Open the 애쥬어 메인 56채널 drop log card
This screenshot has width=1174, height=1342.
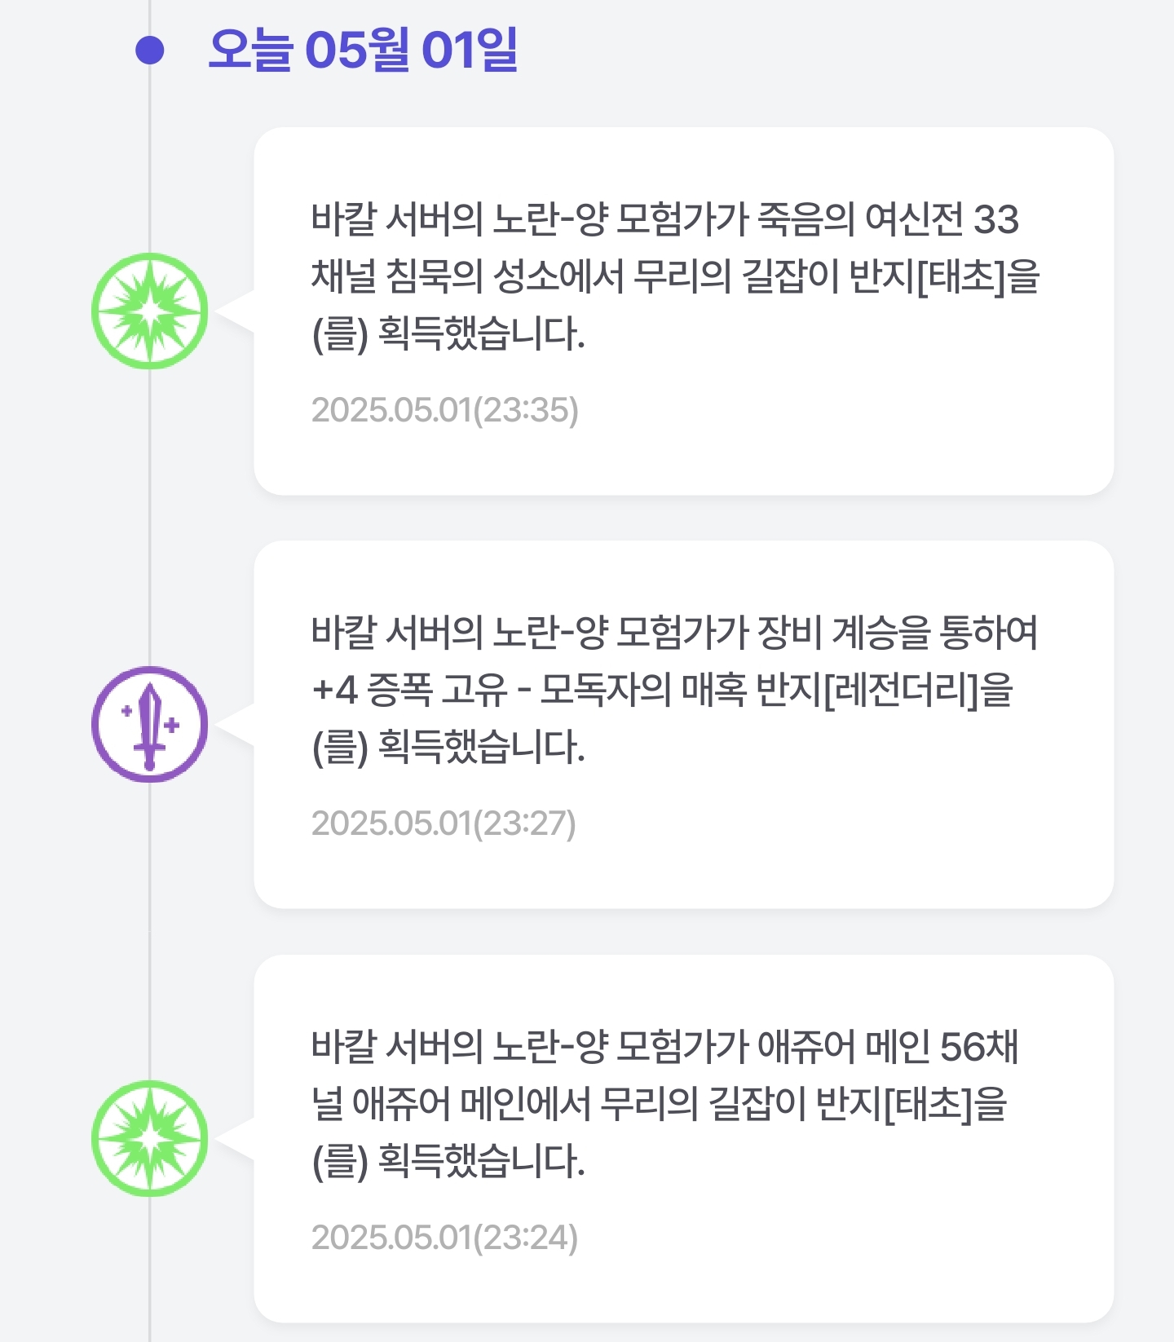(x=684, y=1139)
